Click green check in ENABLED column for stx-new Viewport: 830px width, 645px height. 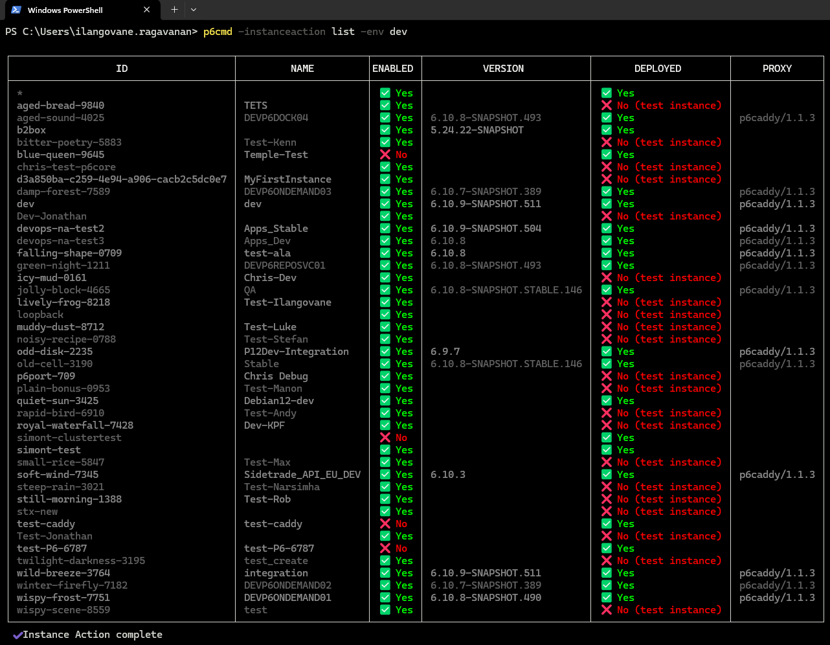(385, 512)
